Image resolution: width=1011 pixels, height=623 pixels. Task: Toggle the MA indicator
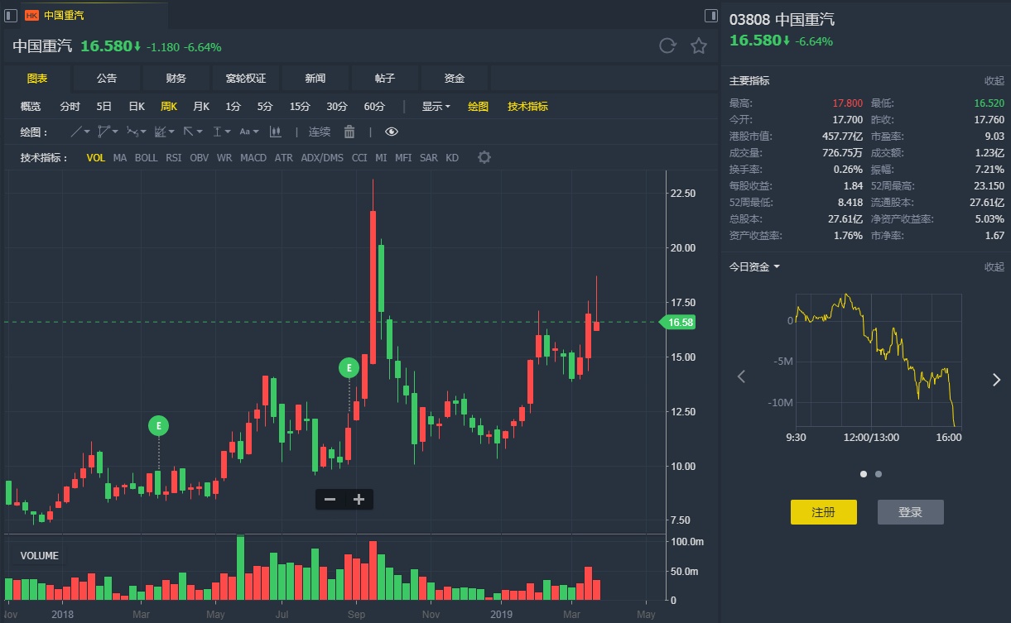pos(120,157)
